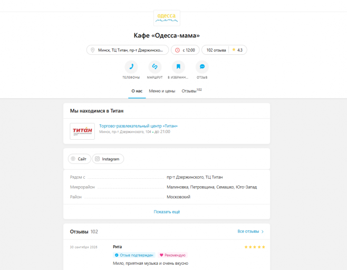Open Все отзывы with chevron arrow
The height and width of the screenshot is (270, 347).
click(x=250, y=232)
